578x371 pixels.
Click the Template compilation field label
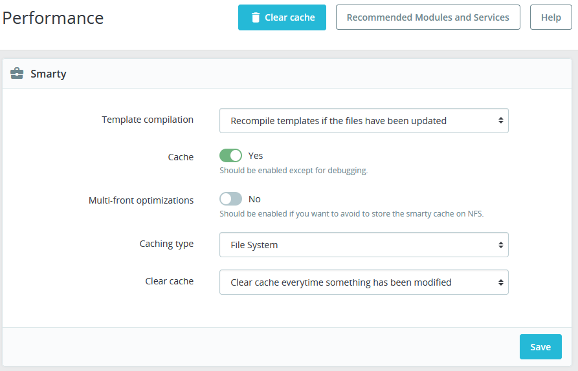[x=148, y=120]
